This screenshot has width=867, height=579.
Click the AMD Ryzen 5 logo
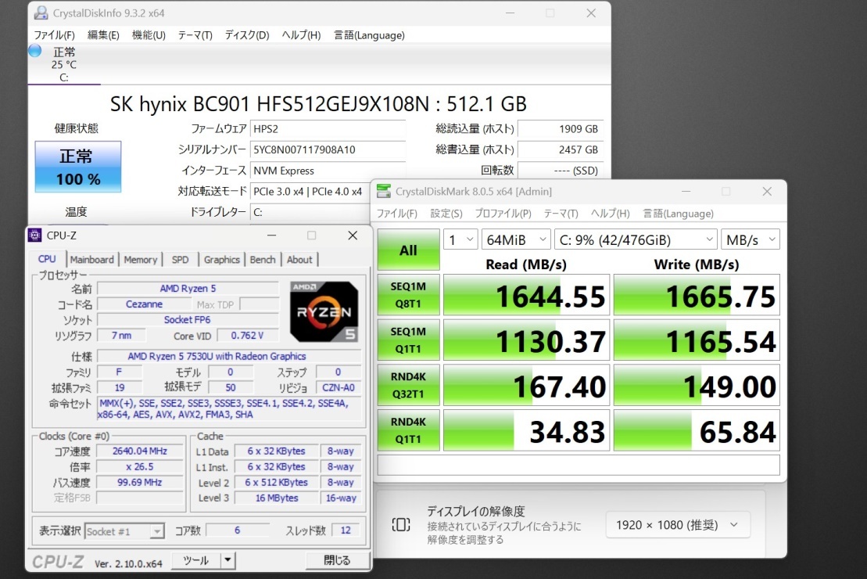(324, 311)
